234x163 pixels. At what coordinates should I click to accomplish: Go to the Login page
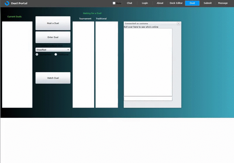(145, 3)
